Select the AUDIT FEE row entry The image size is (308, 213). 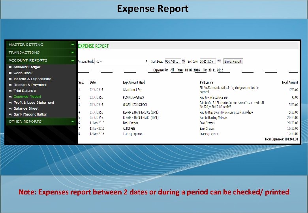[x=129, y=129]
